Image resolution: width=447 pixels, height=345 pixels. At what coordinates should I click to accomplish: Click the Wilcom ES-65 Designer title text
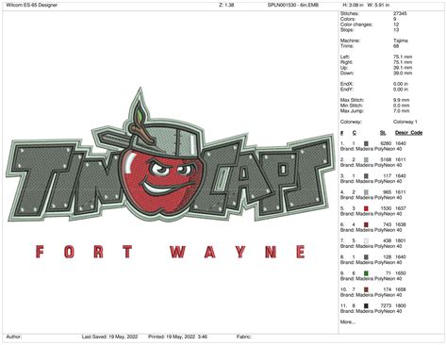click(32, 5)
